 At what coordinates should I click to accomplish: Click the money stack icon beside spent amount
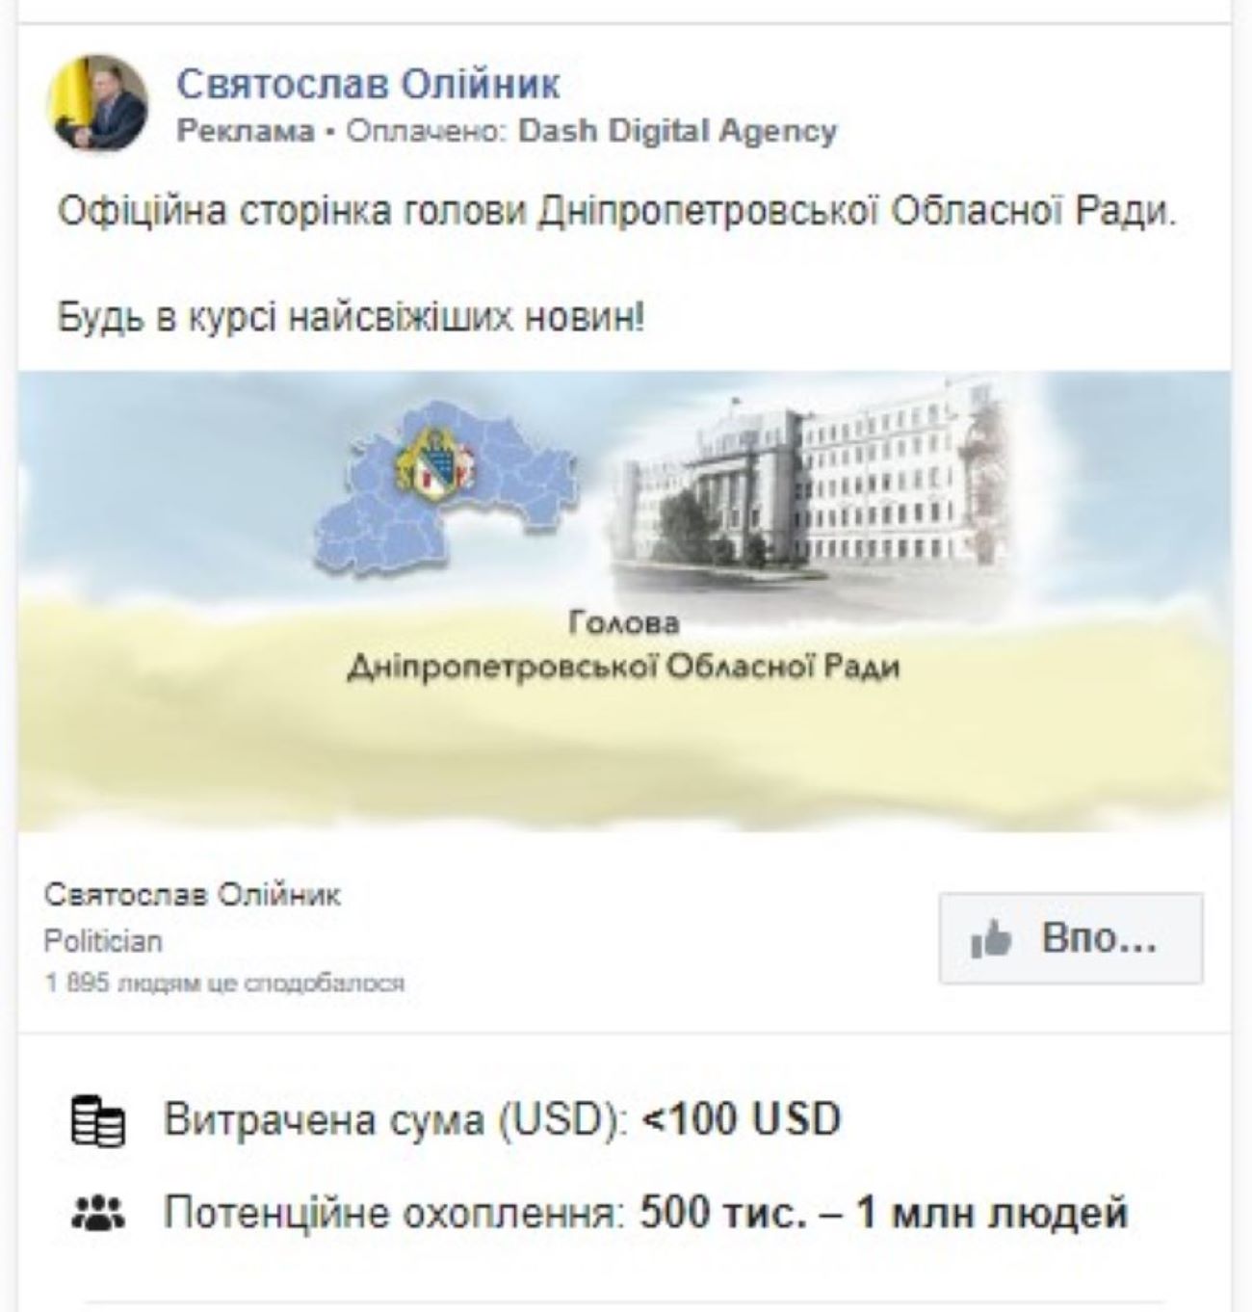97,1121
